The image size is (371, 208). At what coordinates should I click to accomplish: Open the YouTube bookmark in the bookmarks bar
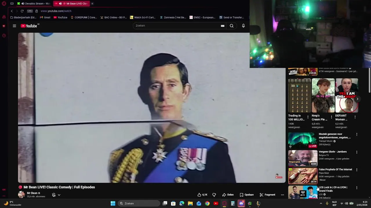pos(60,17)
